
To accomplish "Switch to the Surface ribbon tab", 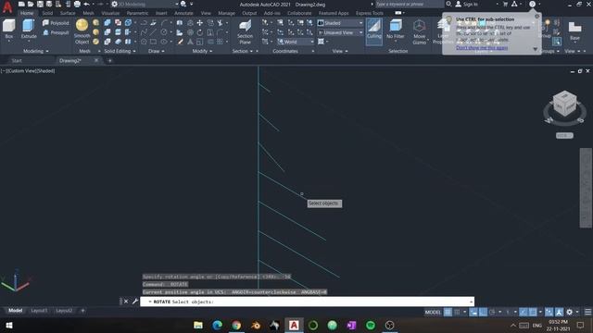I will coord(68,13).
